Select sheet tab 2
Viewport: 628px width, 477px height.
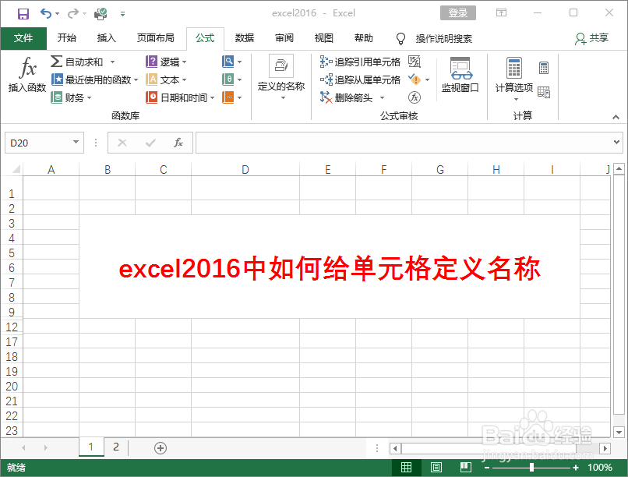coord(116,447)
